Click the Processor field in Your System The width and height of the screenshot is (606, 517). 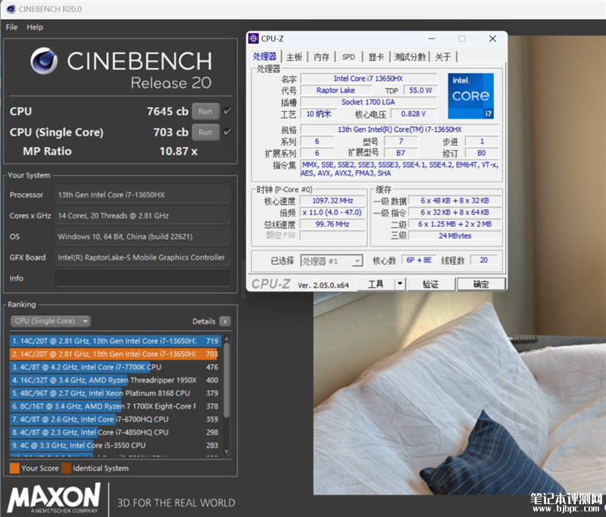pyautogui.click(x=142, y=195)
